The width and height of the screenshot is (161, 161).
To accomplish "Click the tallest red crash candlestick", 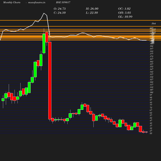I will click(50, 80).
